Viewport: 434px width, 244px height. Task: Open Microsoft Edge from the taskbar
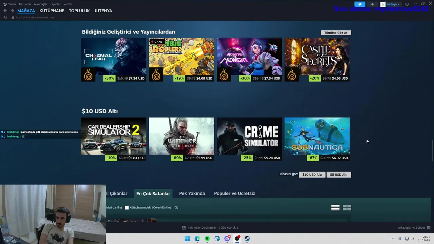click(197, 239)
